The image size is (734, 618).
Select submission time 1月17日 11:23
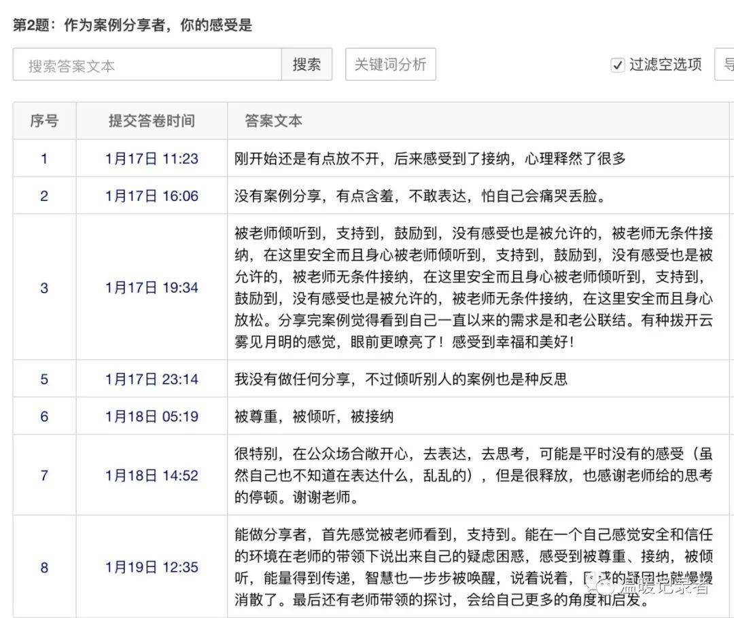pos(152,159)
